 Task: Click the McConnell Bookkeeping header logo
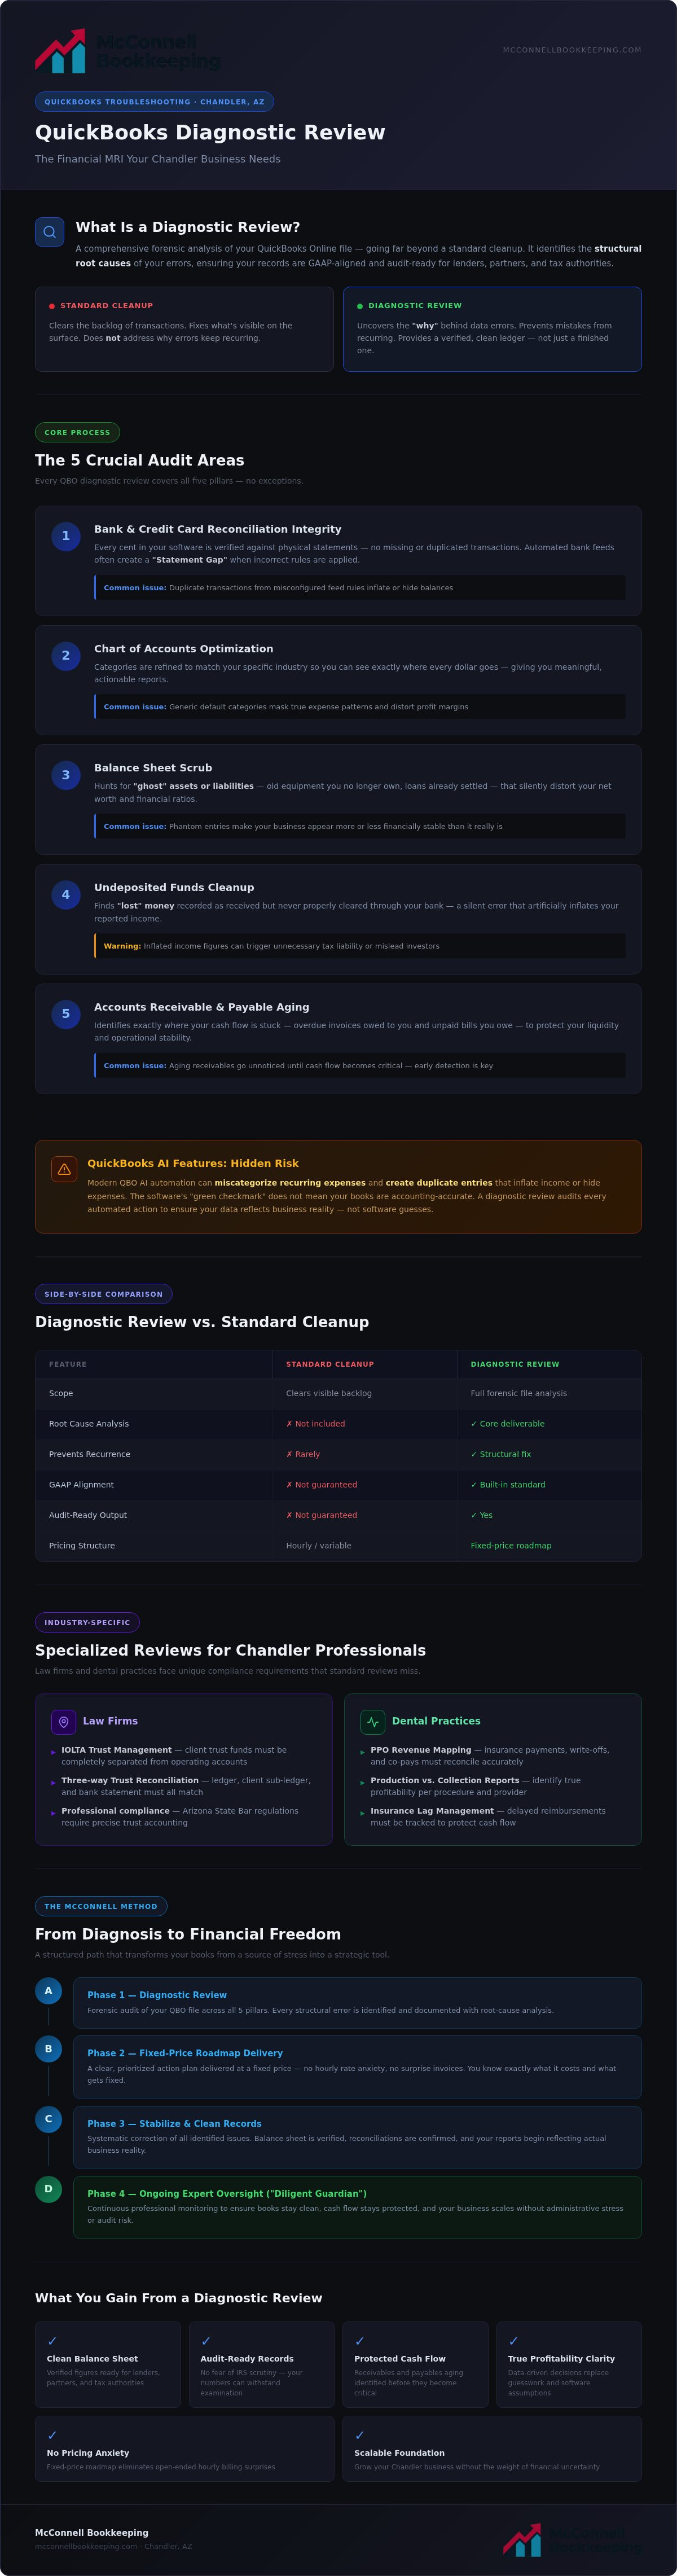coord(128,51)
